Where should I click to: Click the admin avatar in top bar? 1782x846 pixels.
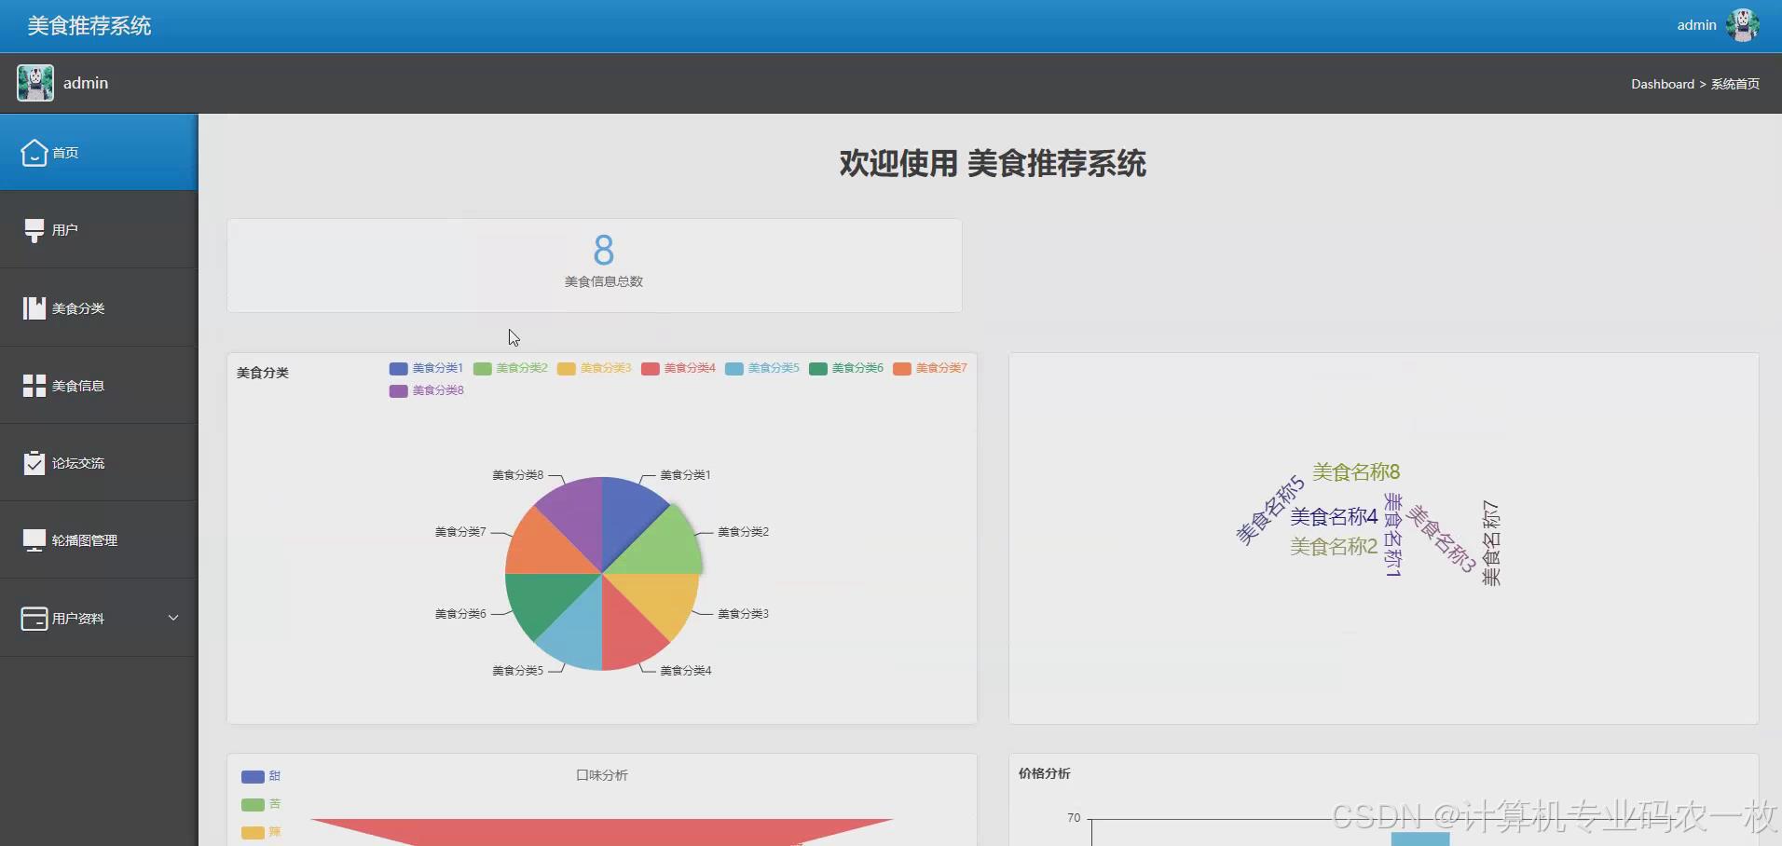tap(1745, 25)
